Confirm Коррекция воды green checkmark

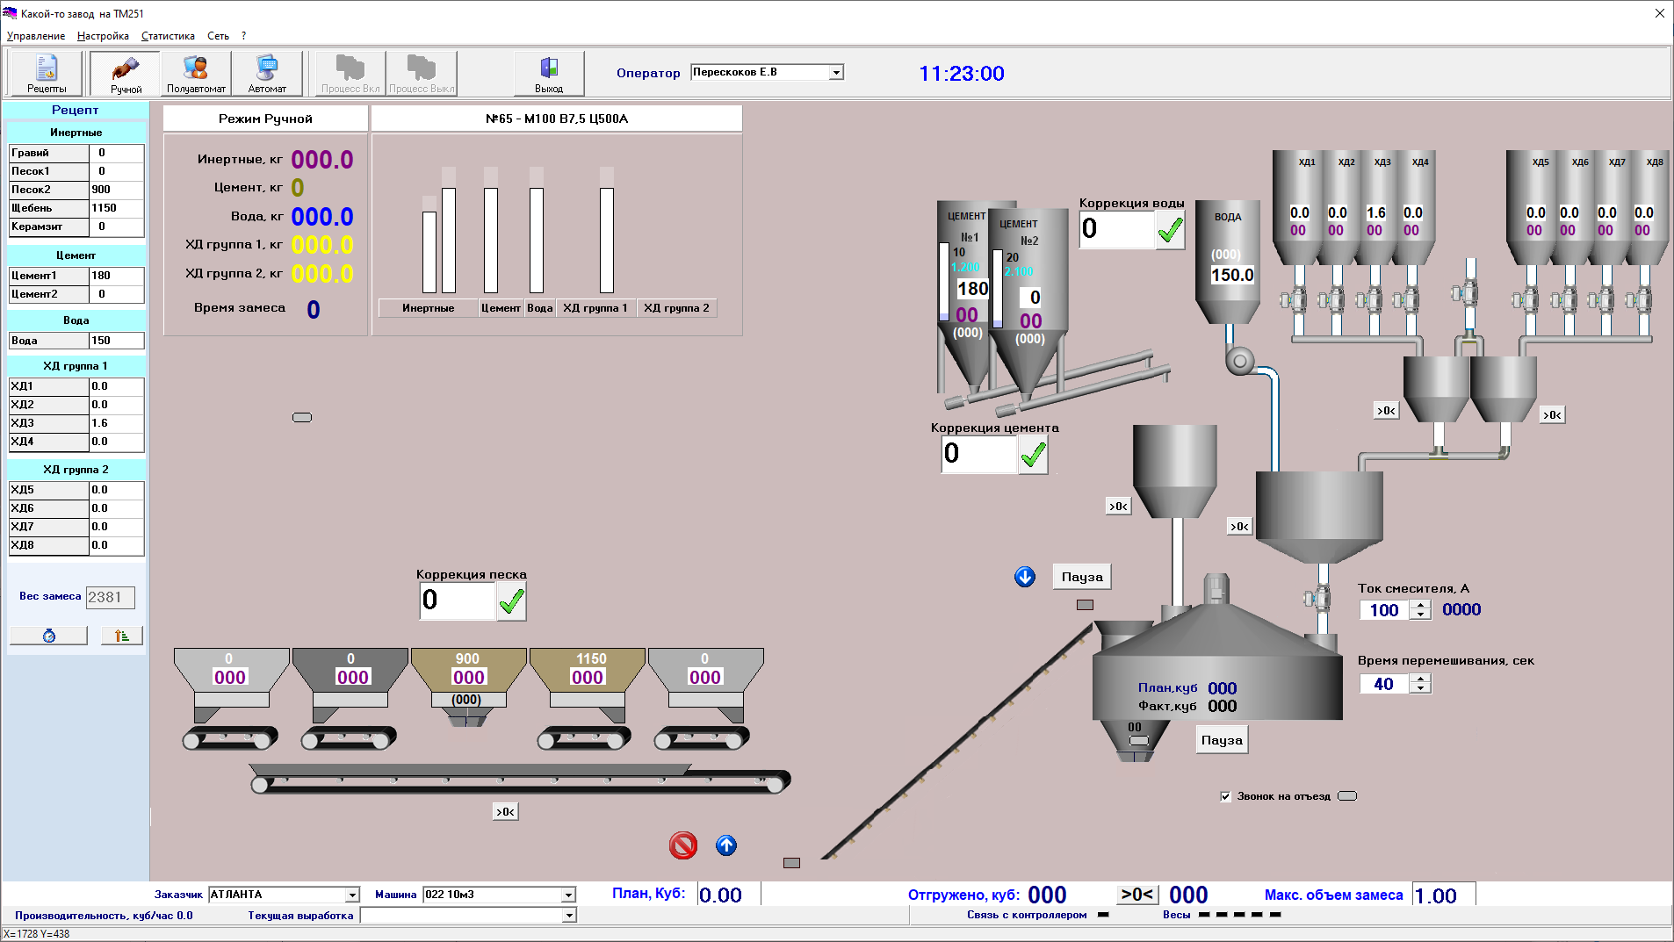[1170, 230]
